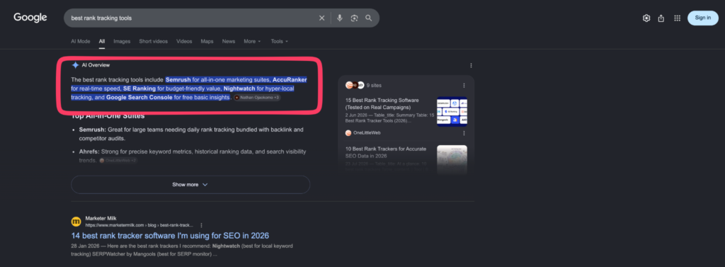725x267 pixels.
Task: Start voice search with microphone icon
Action: (x=340, y=18)
